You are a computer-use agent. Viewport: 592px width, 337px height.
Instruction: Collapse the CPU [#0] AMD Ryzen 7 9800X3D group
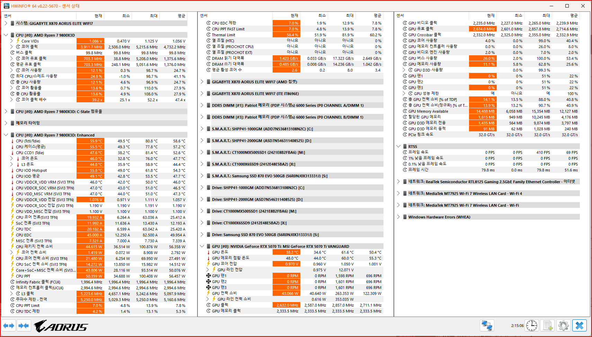(6, 35)
